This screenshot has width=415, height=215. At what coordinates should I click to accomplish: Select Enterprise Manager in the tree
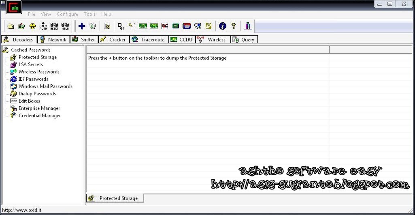coord(39,108)
